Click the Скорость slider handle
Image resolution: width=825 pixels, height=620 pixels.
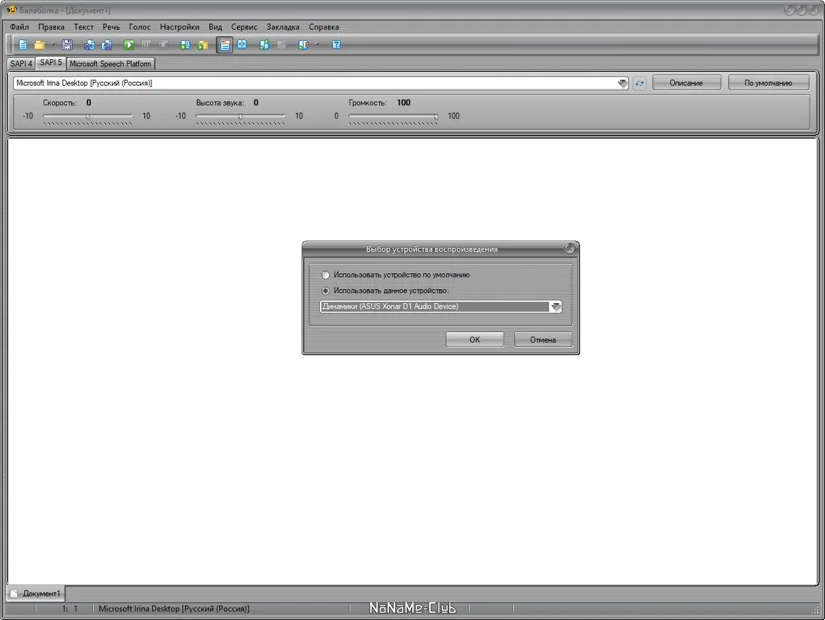coord(88,116)
